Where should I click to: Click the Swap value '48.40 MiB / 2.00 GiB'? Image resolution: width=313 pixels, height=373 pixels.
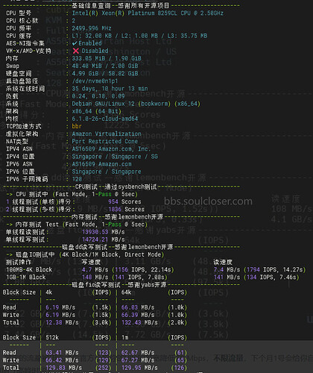click(x=105, y=66)
